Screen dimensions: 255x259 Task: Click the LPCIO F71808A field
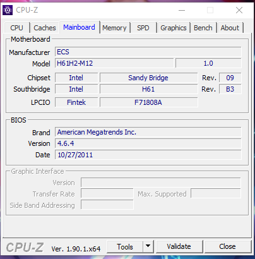[x=149, y=102]
